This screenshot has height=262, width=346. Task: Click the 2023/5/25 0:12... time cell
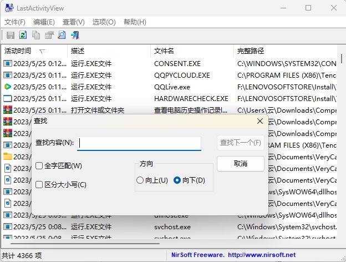(40, 64)
